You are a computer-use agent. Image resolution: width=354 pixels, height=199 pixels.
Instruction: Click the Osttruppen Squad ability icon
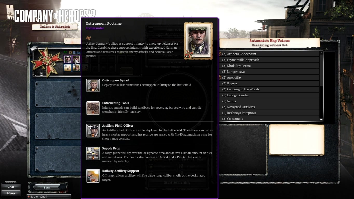click(93, 86)
